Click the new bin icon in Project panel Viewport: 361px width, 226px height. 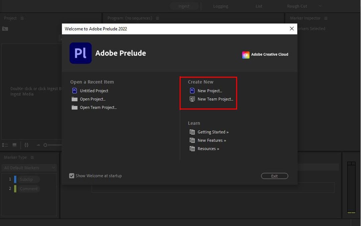[5, 29]
